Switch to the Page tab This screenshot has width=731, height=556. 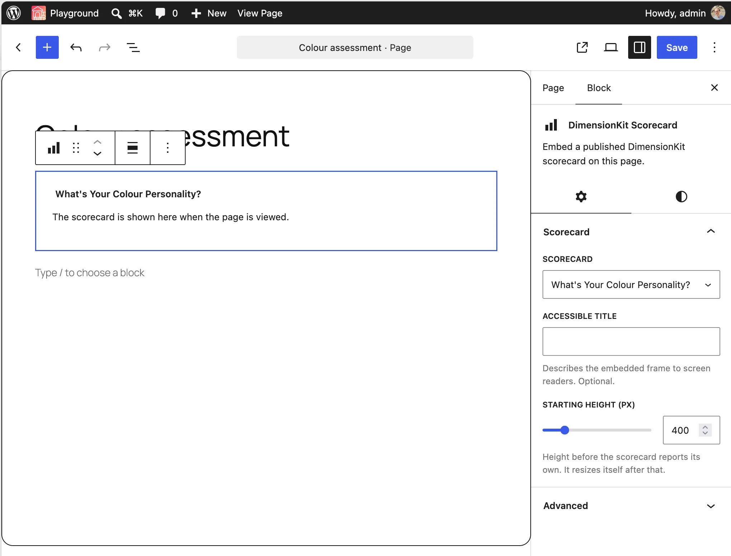point(553,88)
